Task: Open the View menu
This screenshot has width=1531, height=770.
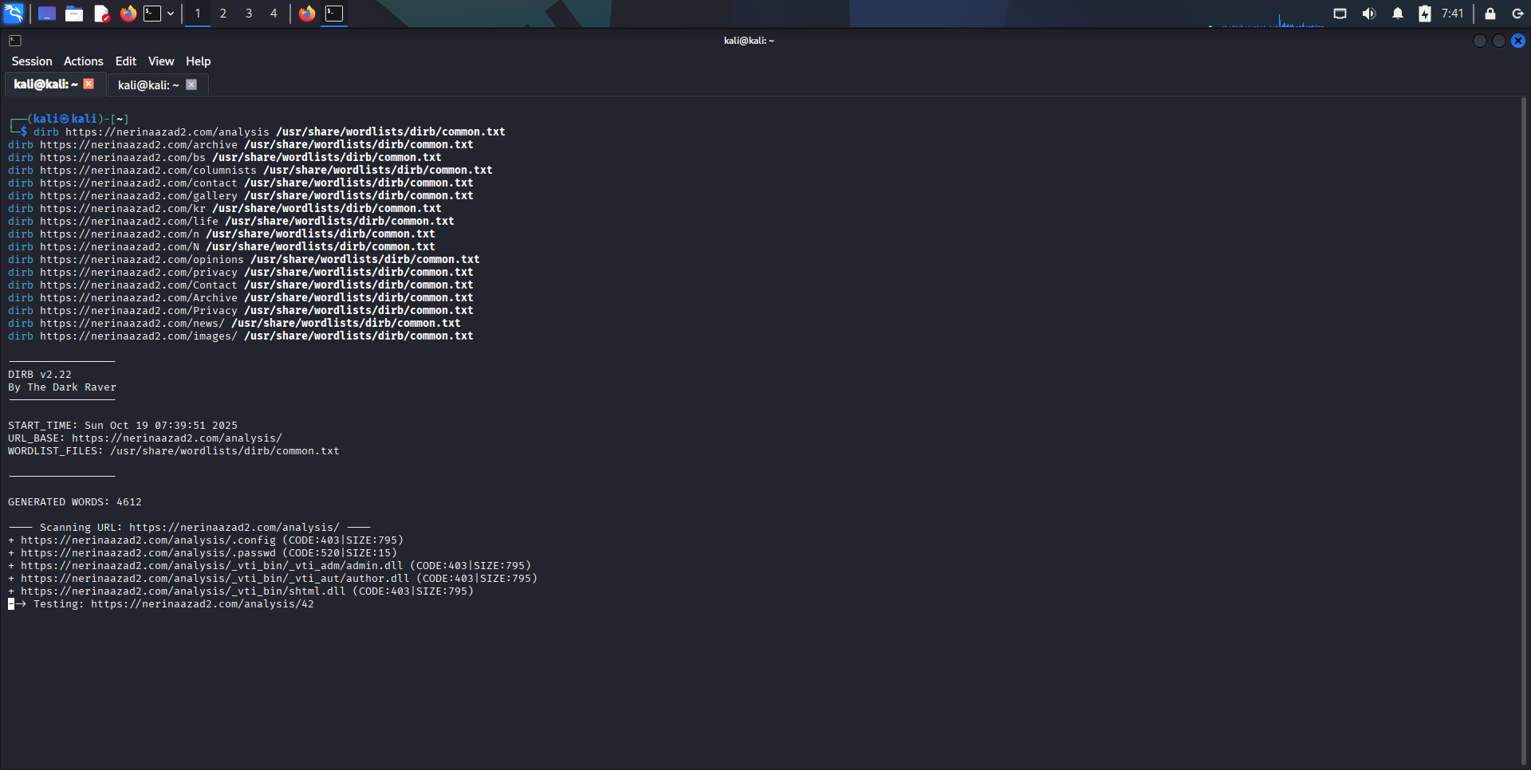Action: click(x=161, y=61)
